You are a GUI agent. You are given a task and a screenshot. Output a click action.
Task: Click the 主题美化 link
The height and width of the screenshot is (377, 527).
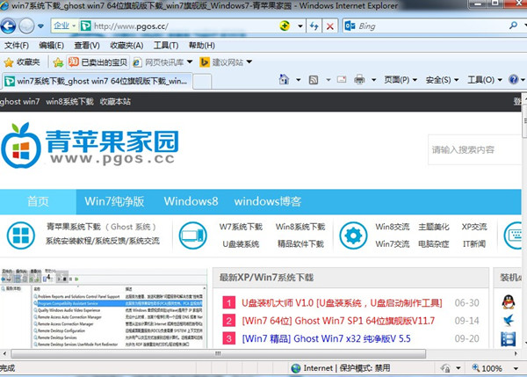434,227
